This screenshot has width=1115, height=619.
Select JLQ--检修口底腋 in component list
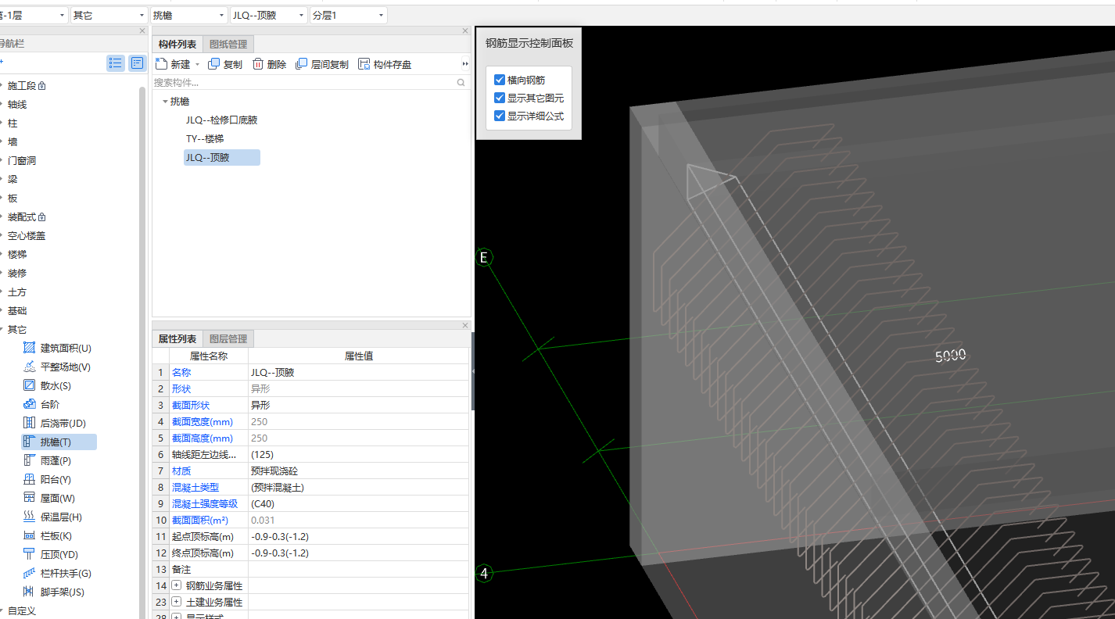pos(222,120)
